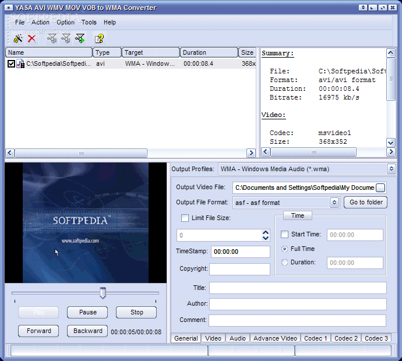402x361 pixels.
Task: Click the video seek slider handle
Action: coord(103,293)
